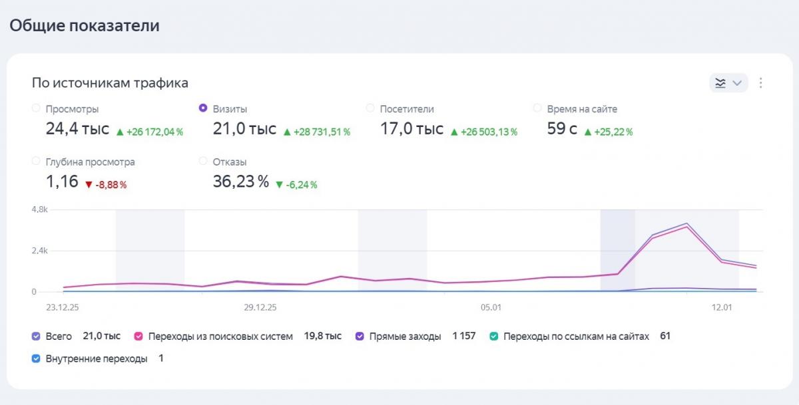This screenshot has height=405, width=799.
Task: Click the По источникам трафика widget title
Action: coord(110,83)
